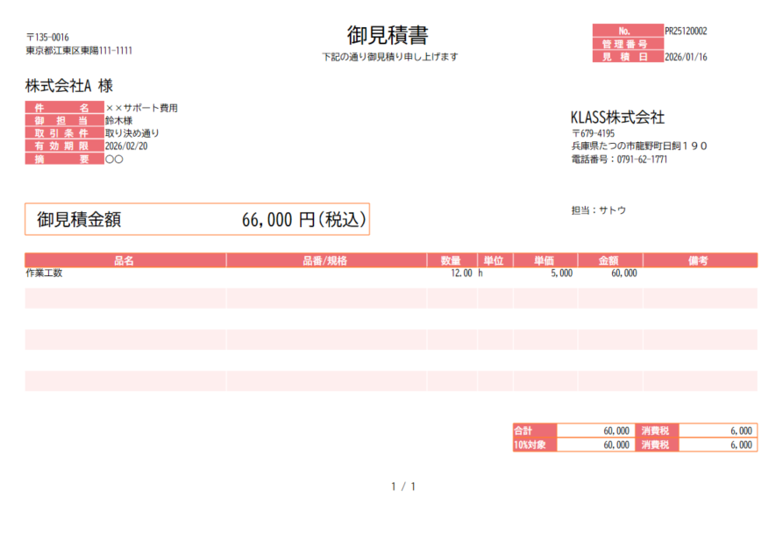Image resolution: width=783 pixels, height=554 pixels.
Task: Click the 有効期限 date 2026/02/20
Action: click(126, 146)
